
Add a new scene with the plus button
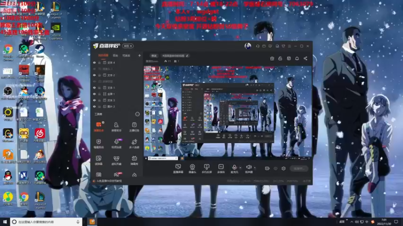(x=140, y=55)
